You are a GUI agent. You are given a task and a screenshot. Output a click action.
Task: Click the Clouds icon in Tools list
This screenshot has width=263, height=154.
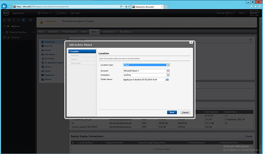[43, 71]
